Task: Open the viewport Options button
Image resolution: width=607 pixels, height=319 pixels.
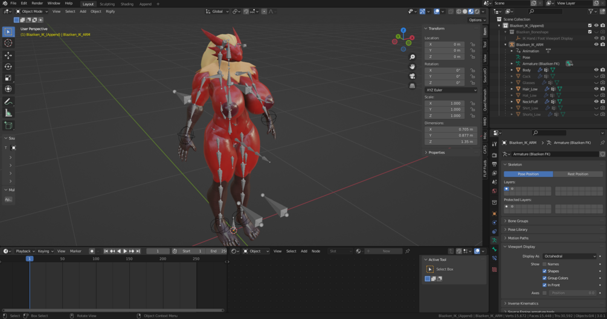Action: [477, 20]
